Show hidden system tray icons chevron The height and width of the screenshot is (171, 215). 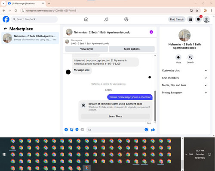point(186,154)
